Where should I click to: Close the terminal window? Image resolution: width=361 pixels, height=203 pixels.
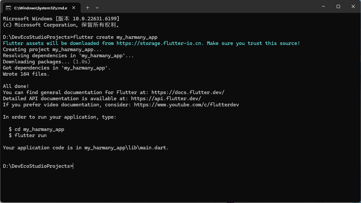[353, 6]
